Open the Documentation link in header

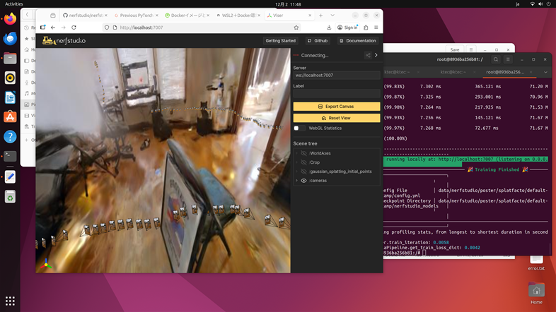pyautogui.click(x=358, y=41)
